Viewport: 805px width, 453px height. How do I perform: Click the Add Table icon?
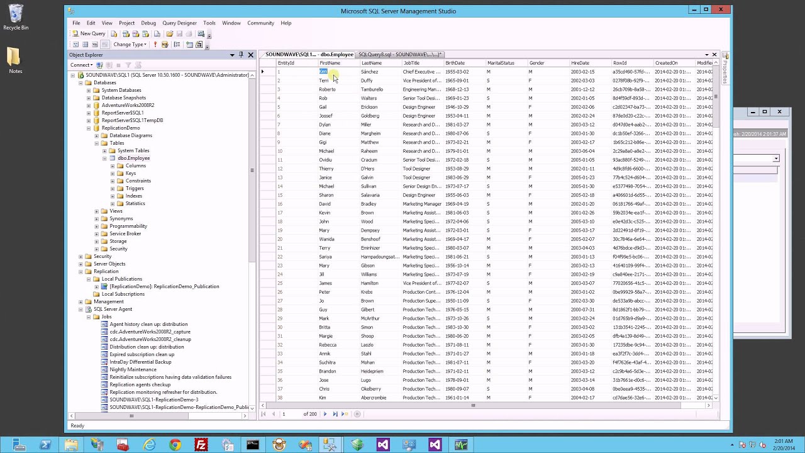point(189,45)
